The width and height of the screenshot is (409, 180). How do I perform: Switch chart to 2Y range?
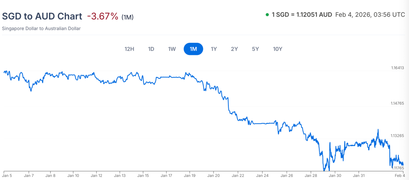coord(234,49)
